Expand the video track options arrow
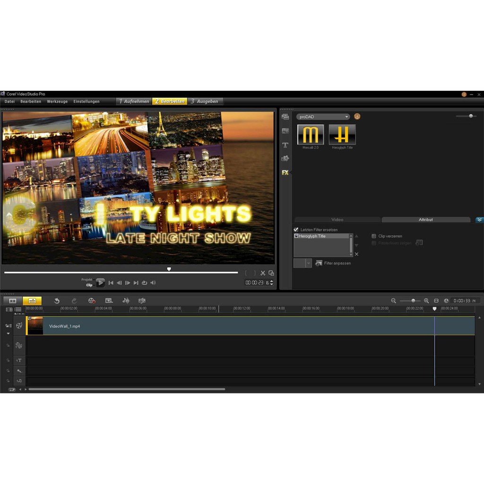The width and height of the screenshot is (484, 484). (9, 334)
